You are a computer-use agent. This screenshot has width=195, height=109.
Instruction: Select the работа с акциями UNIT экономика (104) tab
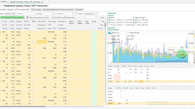click(15, 10)
